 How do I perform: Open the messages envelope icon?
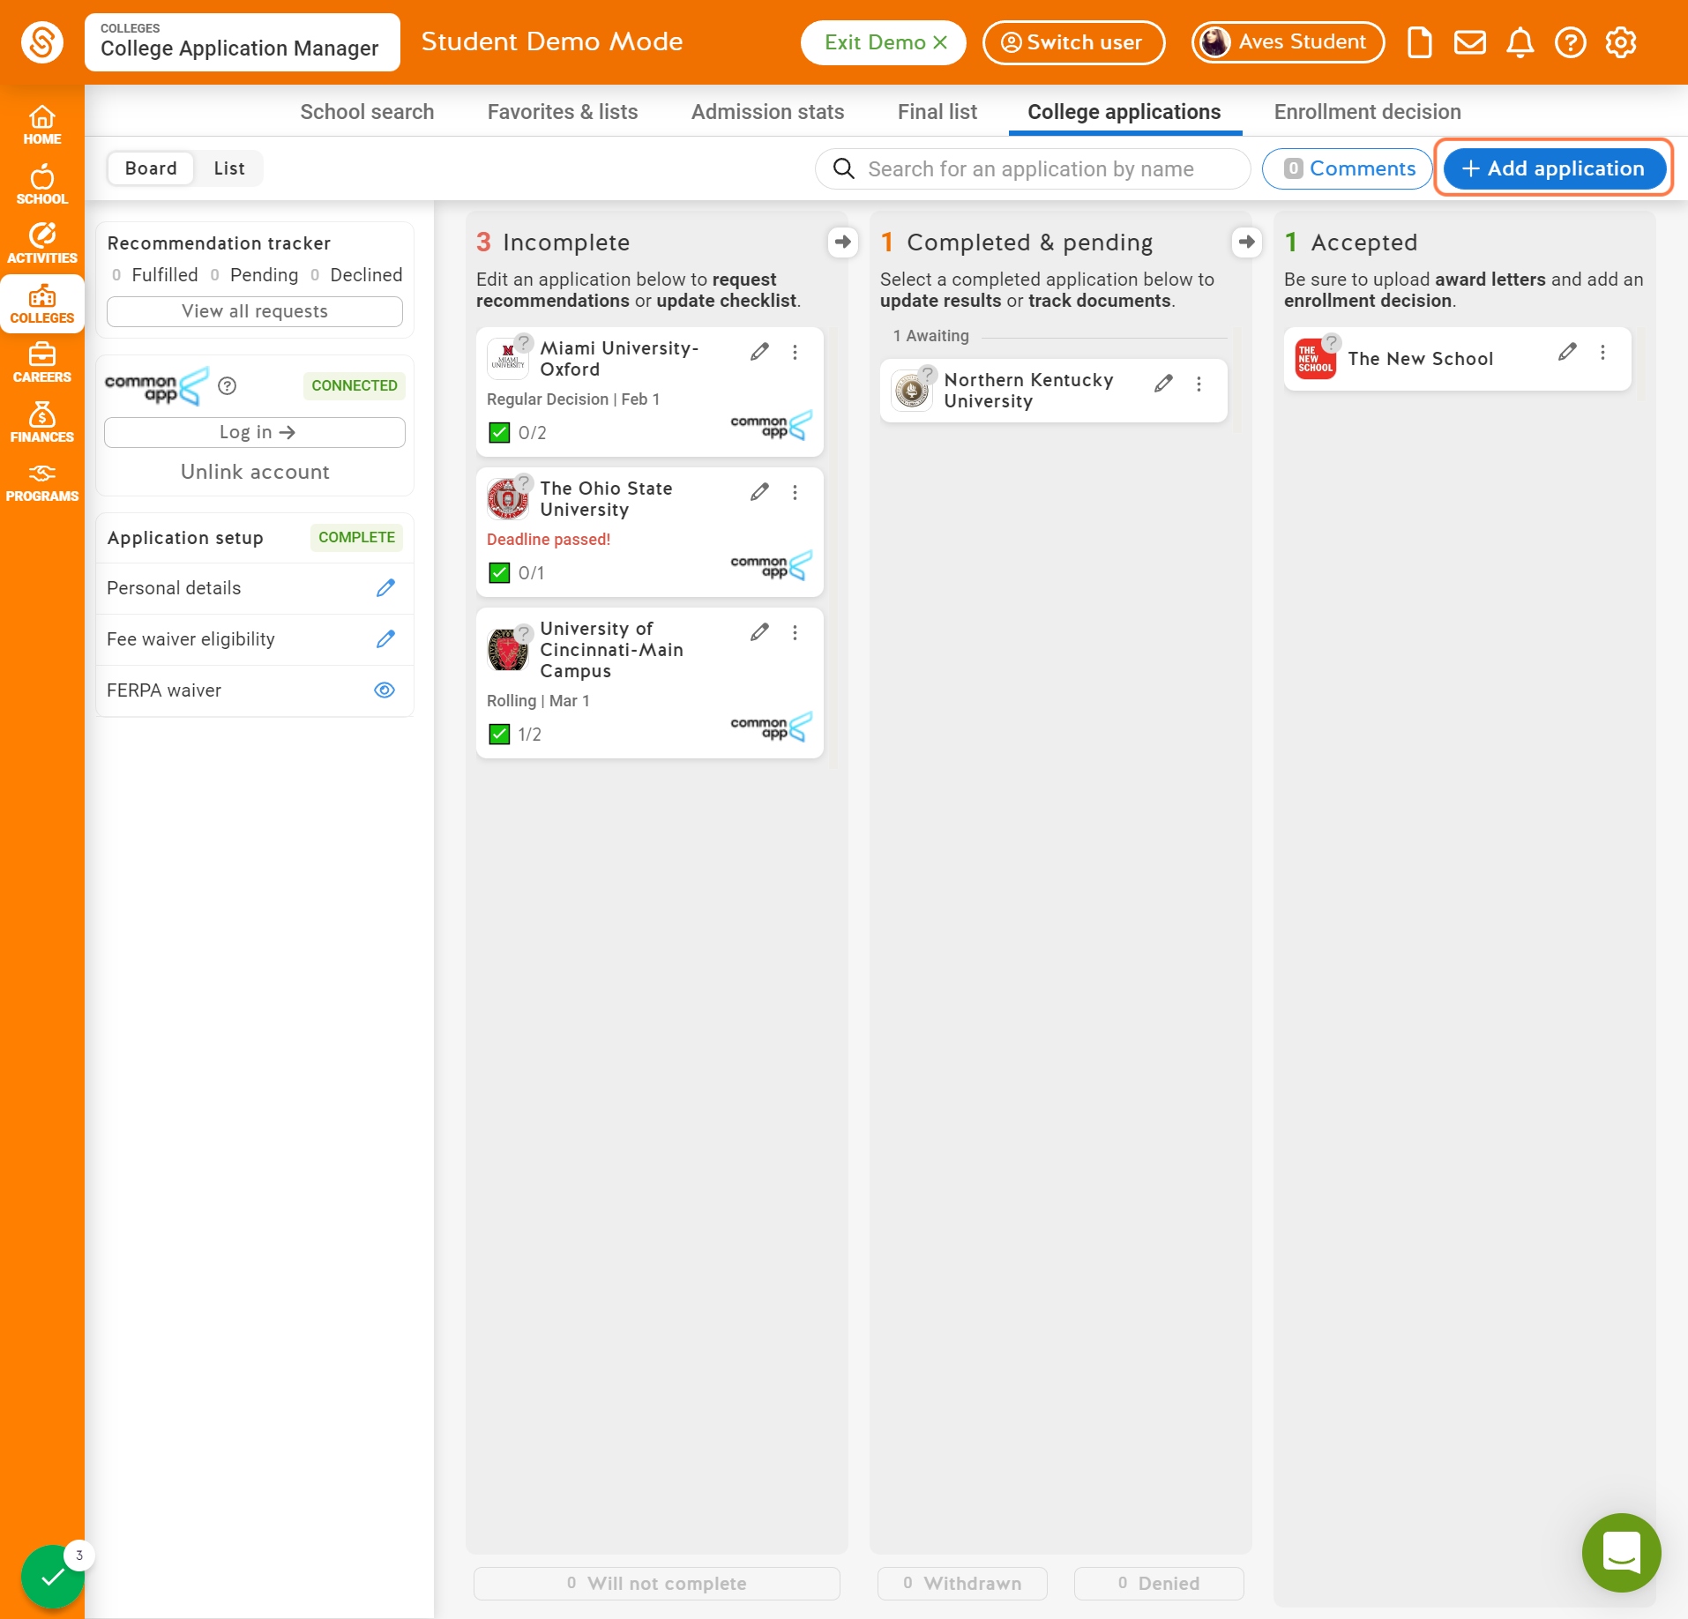coord(1469,42)
